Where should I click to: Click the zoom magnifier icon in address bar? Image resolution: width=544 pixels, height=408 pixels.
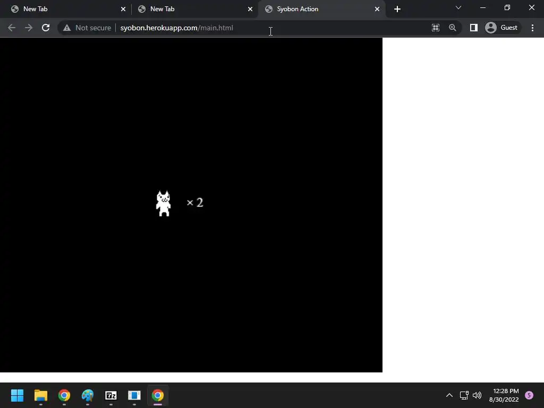click(453, 28)
